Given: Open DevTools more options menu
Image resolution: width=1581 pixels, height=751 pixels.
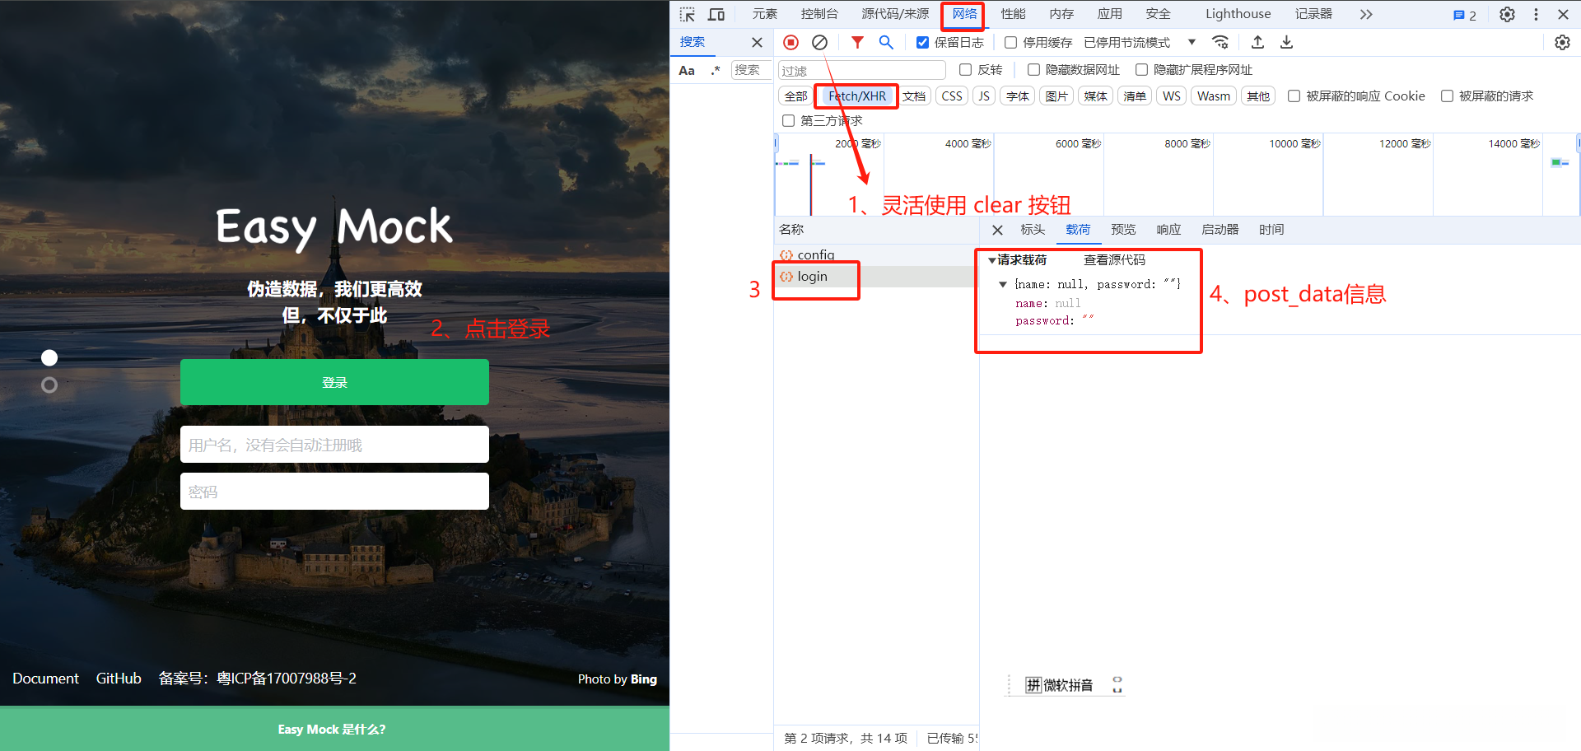Looking at the screenshot, I should pos(1536,14).
